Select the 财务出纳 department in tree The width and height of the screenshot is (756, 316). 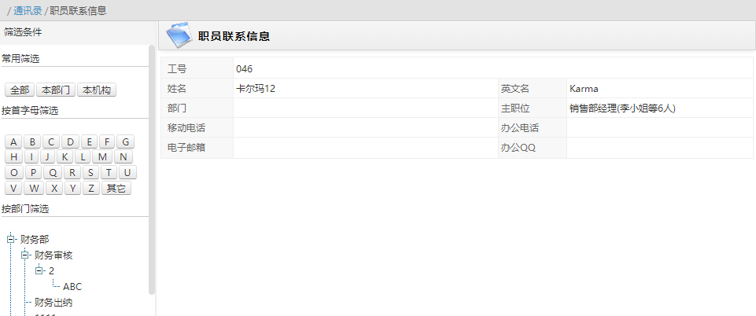53,303
